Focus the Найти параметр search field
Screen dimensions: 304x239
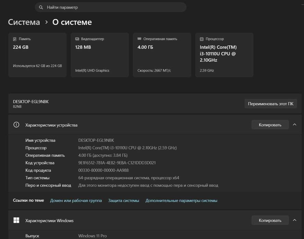pos(110,8)
